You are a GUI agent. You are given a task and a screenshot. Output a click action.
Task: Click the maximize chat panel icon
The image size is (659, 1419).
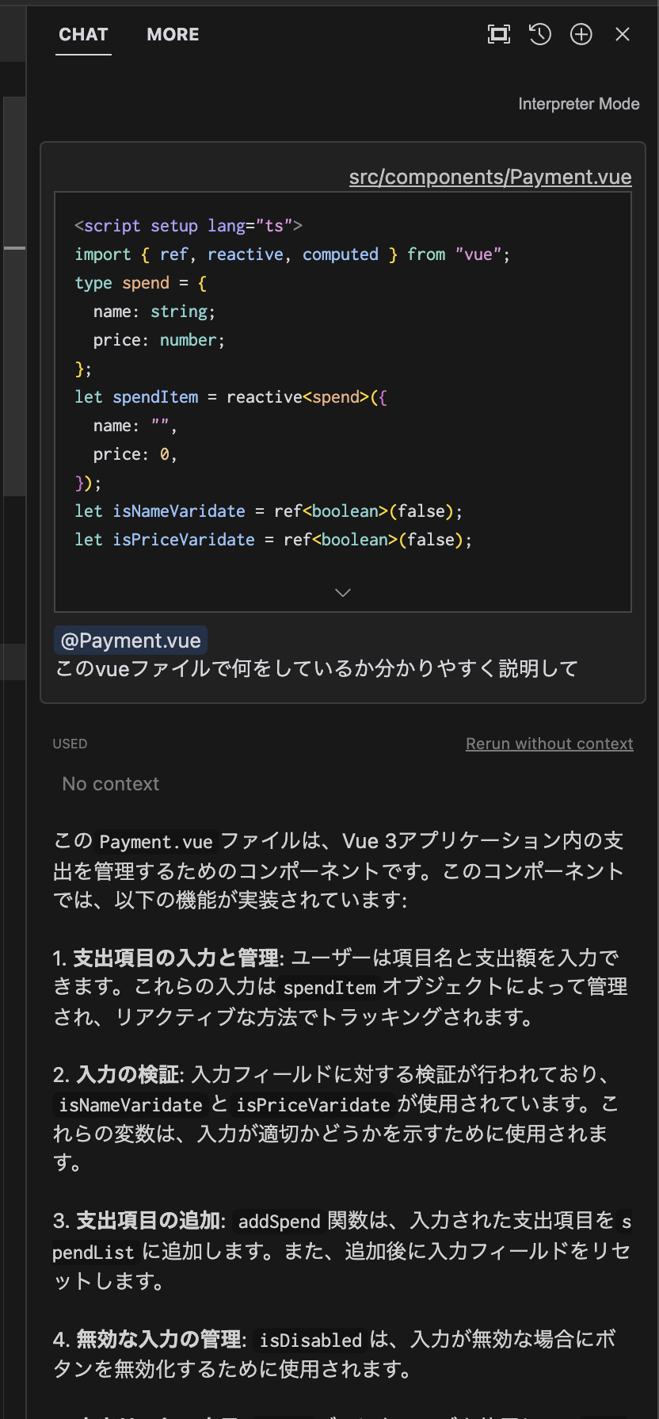pyautogui.click(x=499, y=34)
